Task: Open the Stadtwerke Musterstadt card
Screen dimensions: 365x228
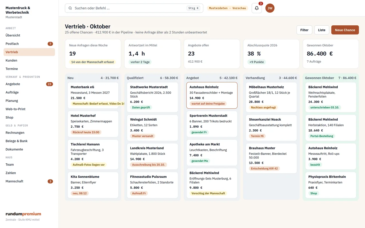Action: [152, 97]
